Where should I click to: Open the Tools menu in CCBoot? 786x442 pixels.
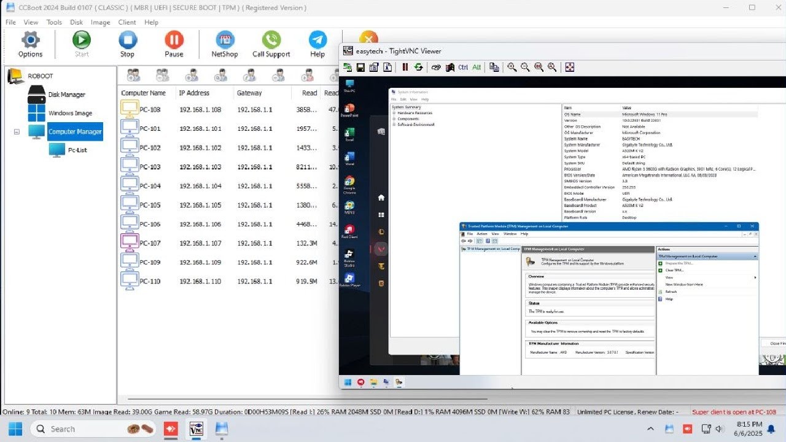54,22
